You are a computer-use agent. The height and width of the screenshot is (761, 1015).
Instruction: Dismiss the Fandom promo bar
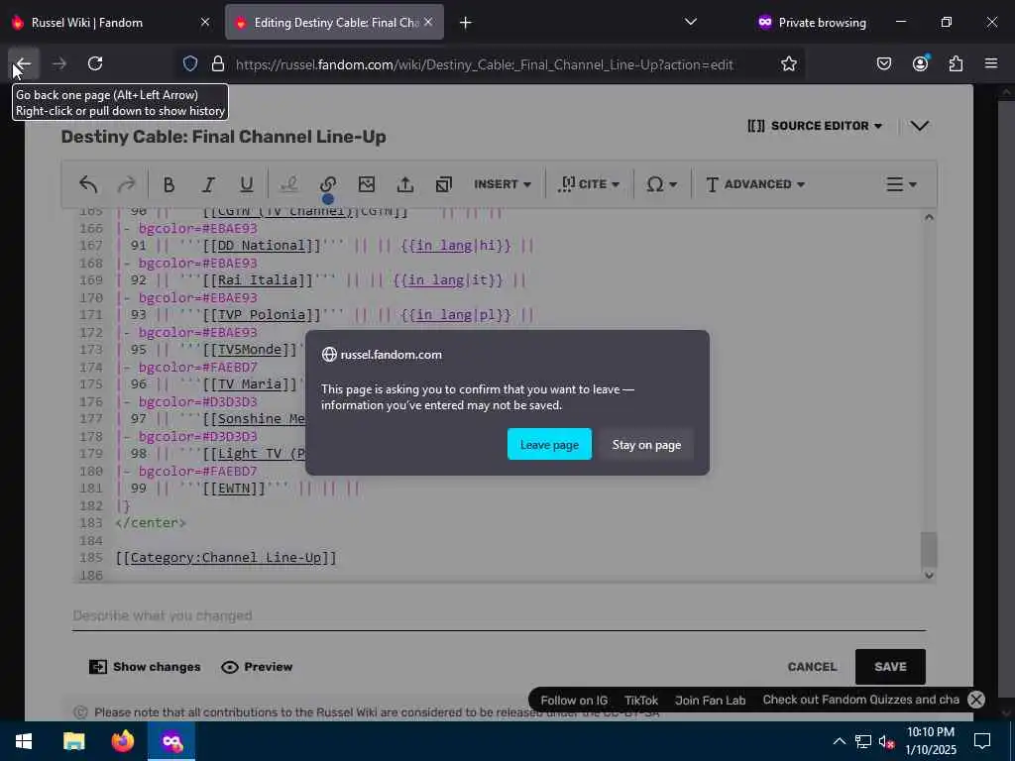pyautogui.click(x=976, y=700)
